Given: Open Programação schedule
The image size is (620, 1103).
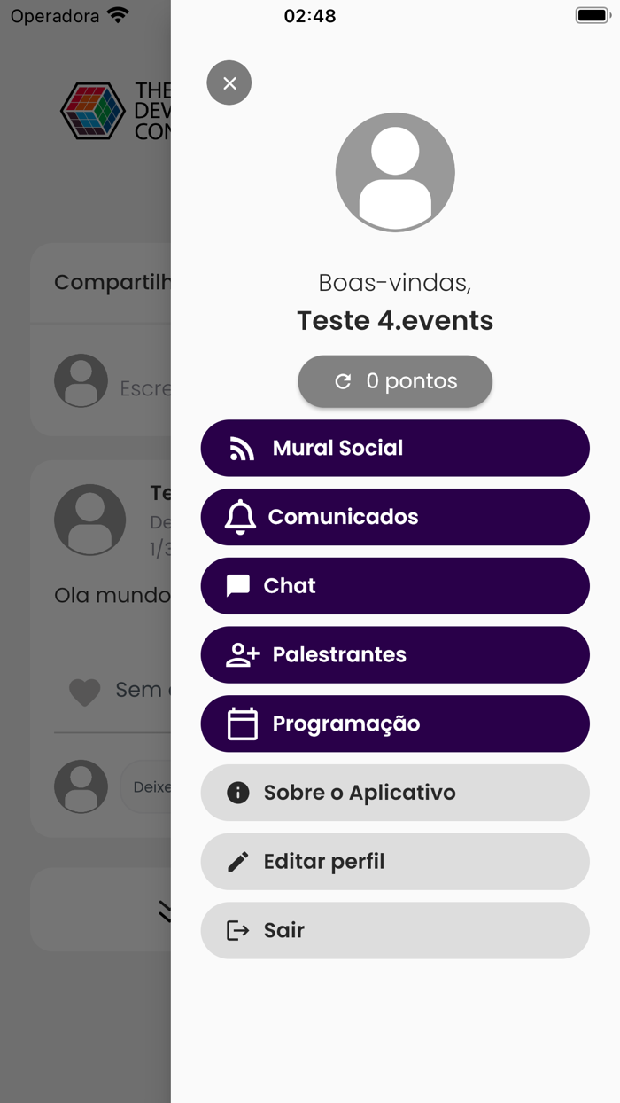Looking at the screenshot, I should coord(394,724).
